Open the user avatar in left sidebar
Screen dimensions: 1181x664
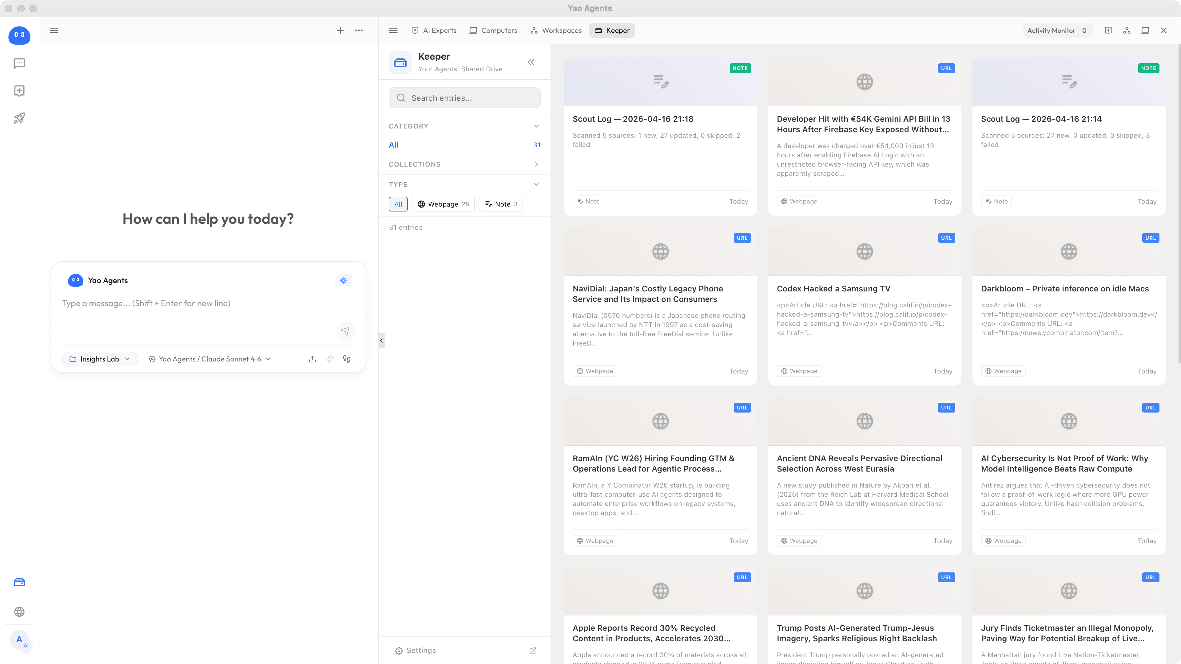pos(19,640)
